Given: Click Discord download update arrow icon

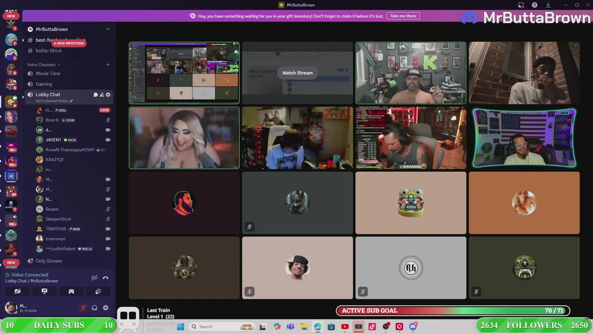Looking at the screenshot, I should pyautogui.click(x=548, y=5).
